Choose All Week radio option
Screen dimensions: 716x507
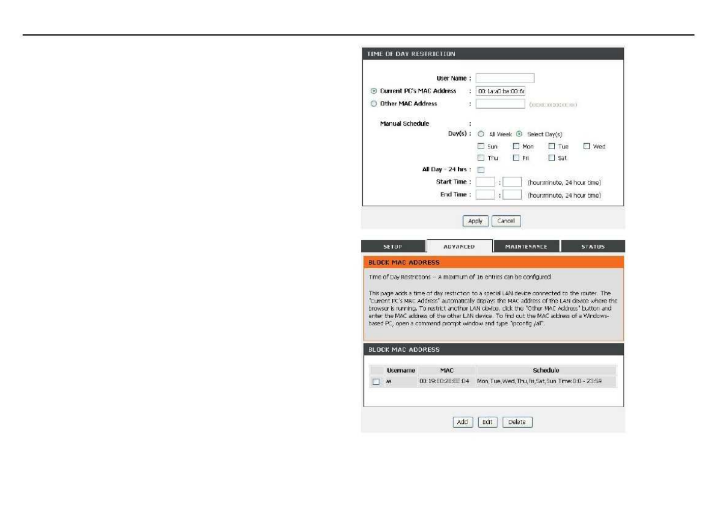point(481,134)
